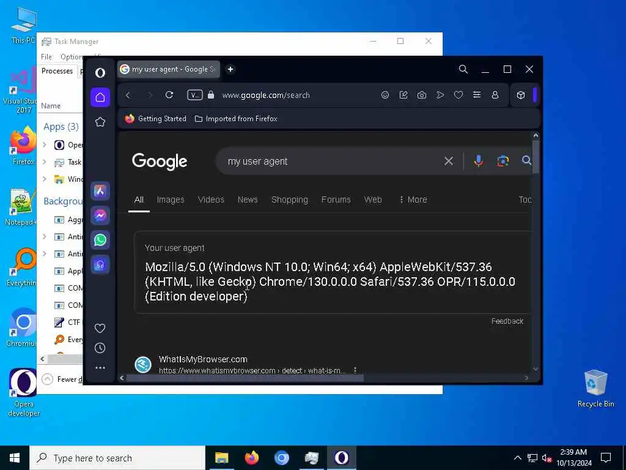Open Aria AI in Opera sidebar

tap(100, 191)
